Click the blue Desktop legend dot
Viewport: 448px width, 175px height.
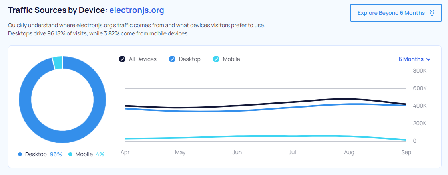click(x=20, y=154)
